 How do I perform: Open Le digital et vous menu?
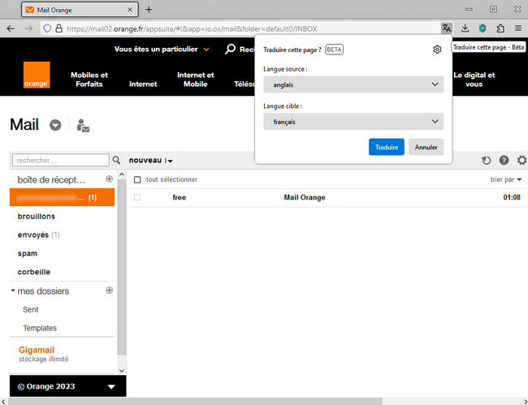pos(474,80)
